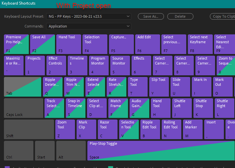235x168 pixels.
Task: Click the X key Mark Clip
Action: [x=86, y=129]
